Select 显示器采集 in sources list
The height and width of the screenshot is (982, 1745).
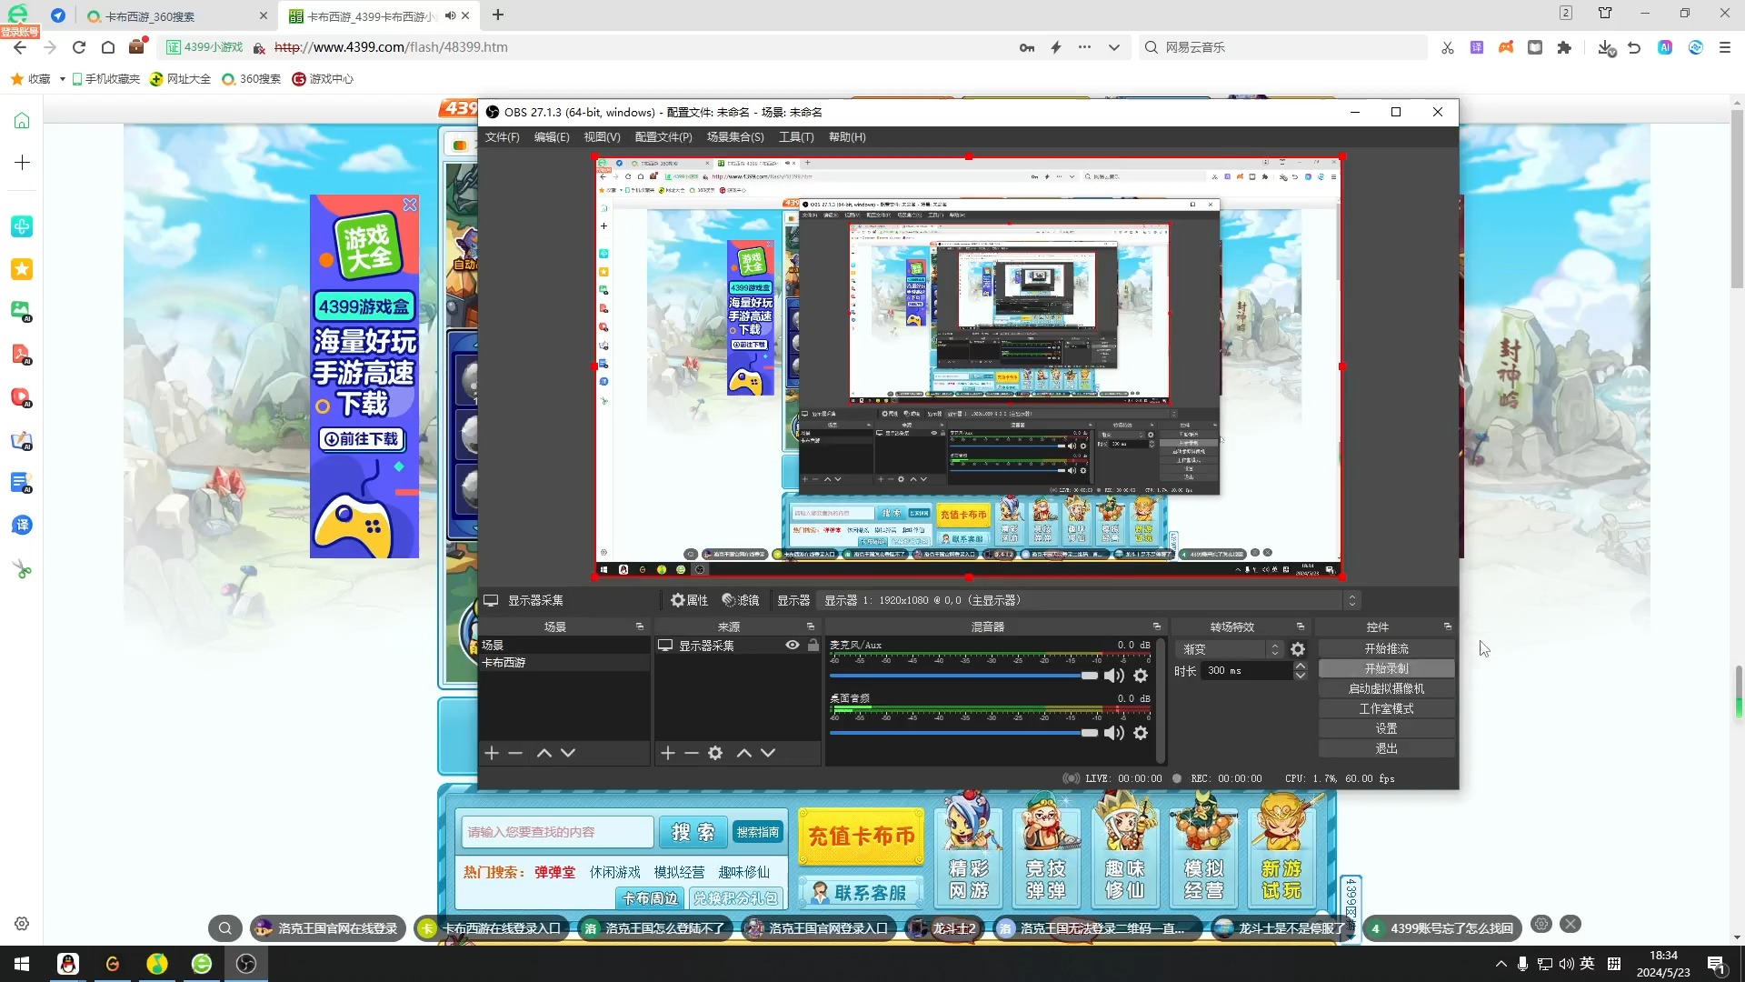[x=706, y=646]
